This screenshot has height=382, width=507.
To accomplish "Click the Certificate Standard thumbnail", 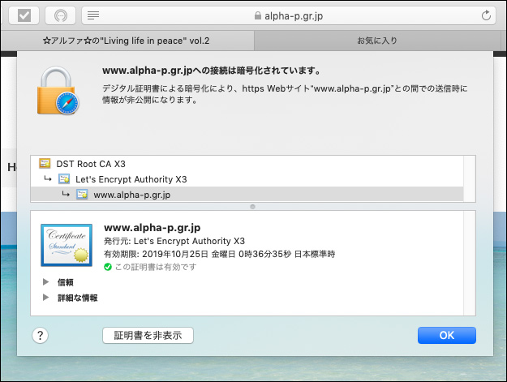I will [67, 245].
